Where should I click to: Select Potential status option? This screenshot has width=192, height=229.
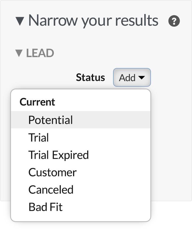81,120
